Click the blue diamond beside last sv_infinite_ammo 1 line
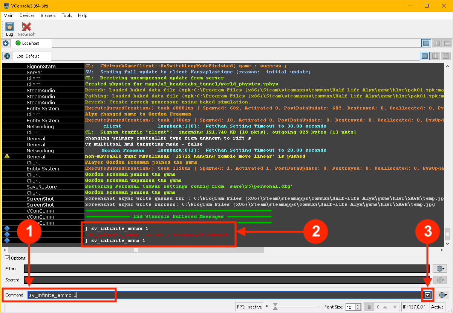This screenshot has height=313, width=453. point(7,240)
